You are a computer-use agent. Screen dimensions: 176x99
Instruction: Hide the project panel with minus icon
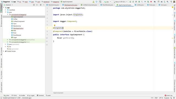(43, 5)
